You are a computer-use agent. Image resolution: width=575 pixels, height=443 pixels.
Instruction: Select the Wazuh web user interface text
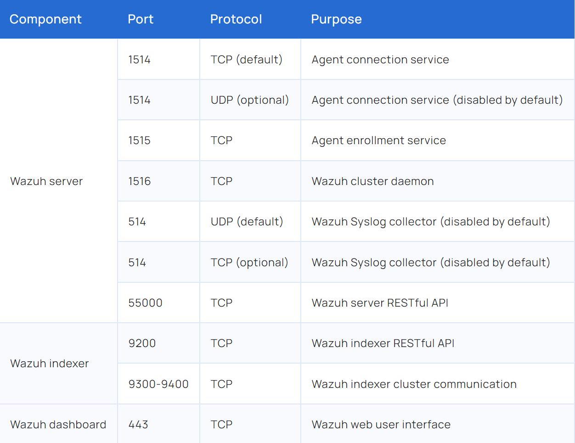click(x=381, y=425)
